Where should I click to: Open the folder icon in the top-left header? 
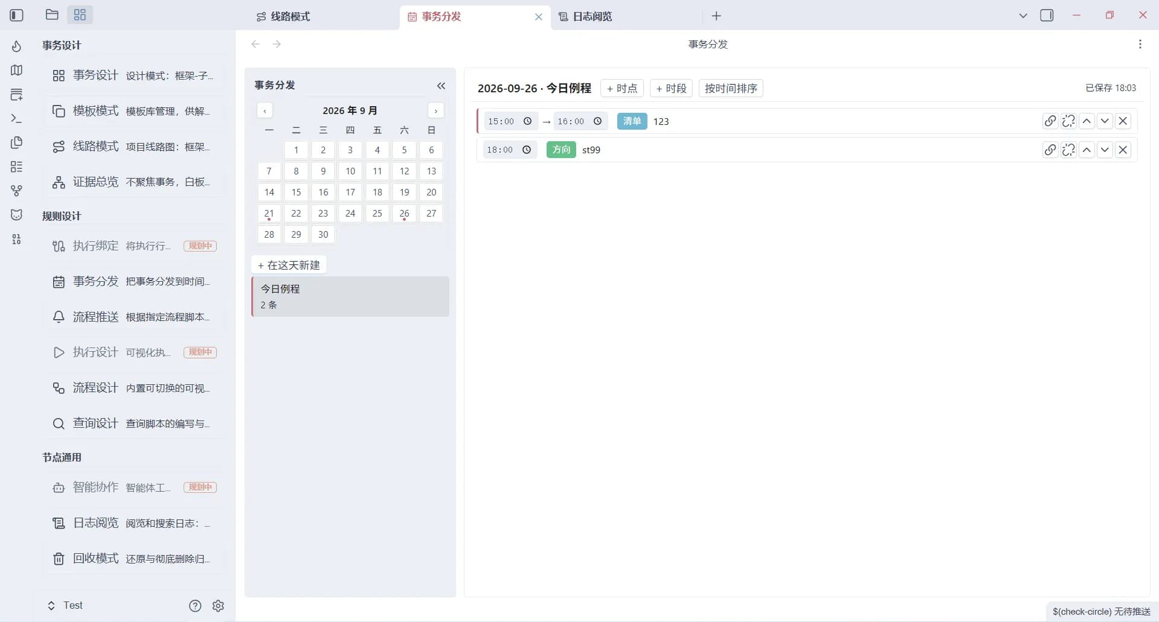52,14
